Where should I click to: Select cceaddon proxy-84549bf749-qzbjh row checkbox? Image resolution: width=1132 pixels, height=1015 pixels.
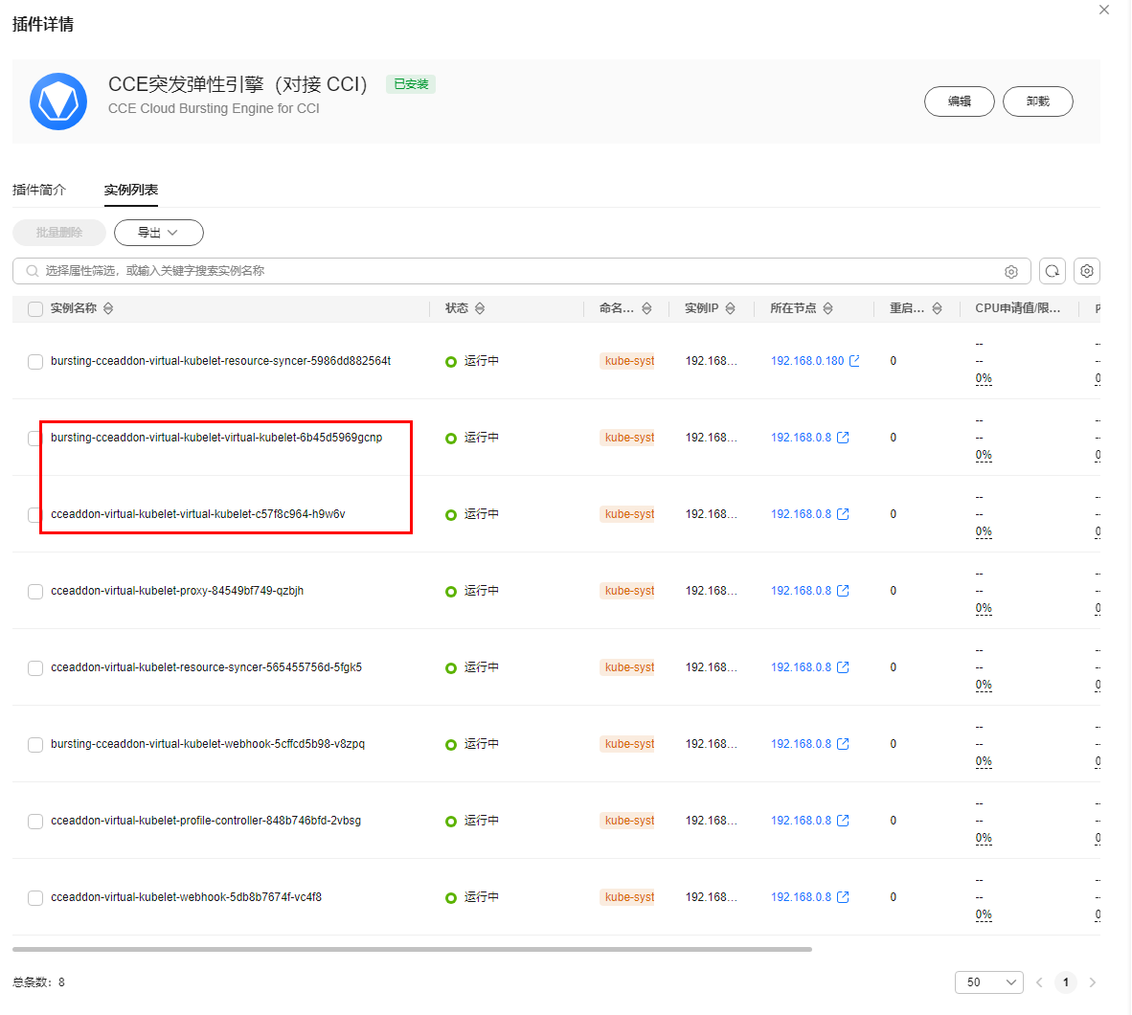(35, 591)
